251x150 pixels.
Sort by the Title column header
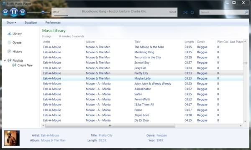point(137,42)
